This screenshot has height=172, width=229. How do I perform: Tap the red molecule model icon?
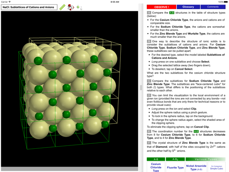pyautogui.click(x=71, y=7)
